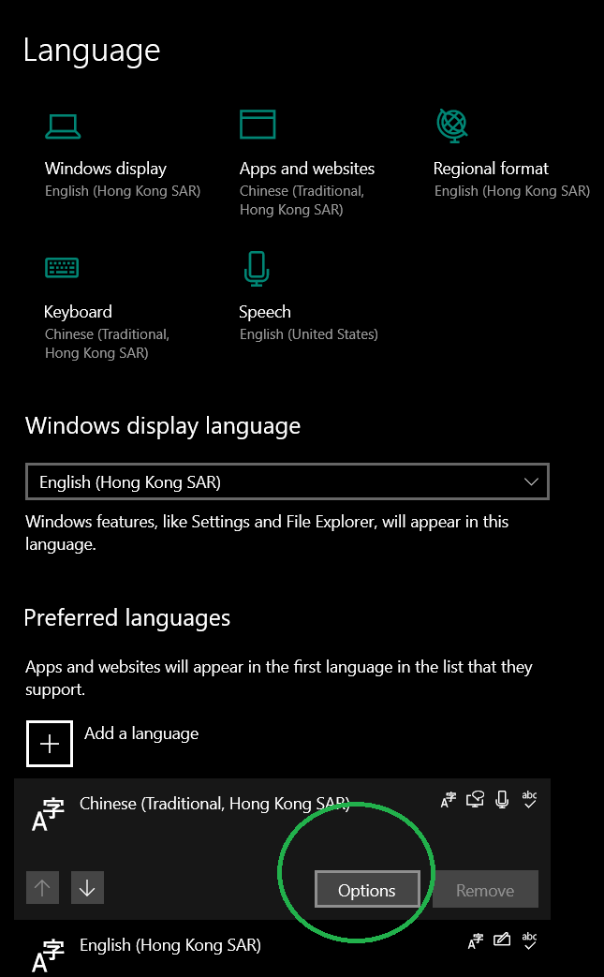This screenshot has width=604, height=977.
Task: Click the dropdown chevron for display language
Action: [531, 481]
